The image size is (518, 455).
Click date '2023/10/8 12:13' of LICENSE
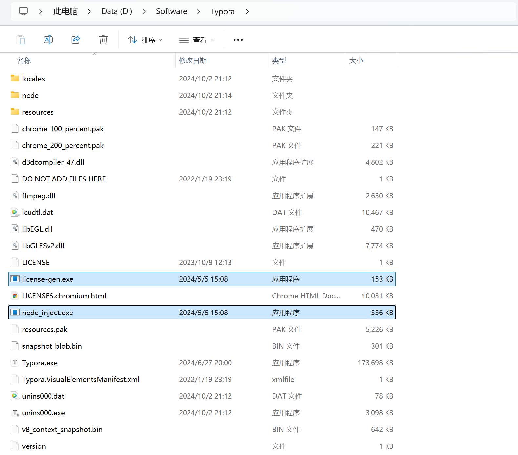205,262
